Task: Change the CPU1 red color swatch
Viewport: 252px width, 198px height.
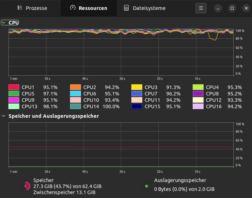Action: point(14,87)
